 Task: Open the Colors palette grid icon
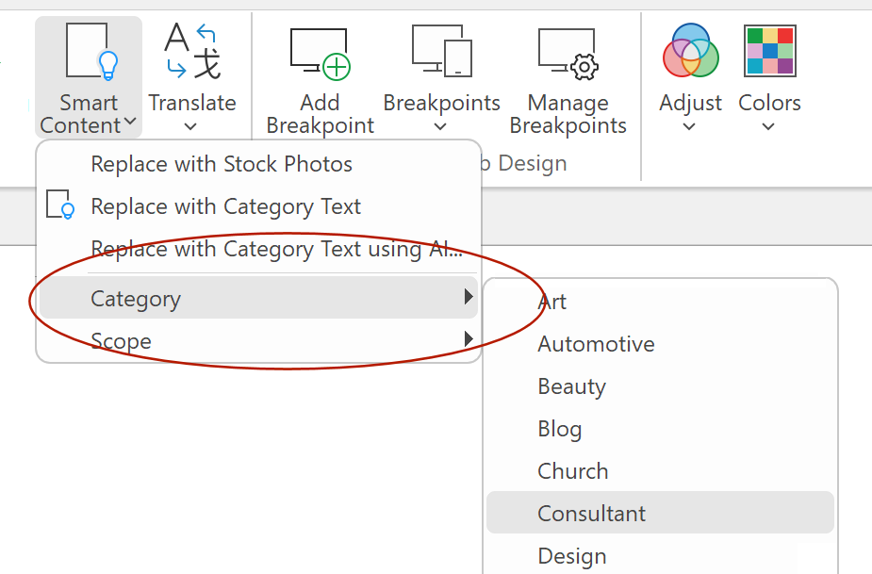pos(769,51)
